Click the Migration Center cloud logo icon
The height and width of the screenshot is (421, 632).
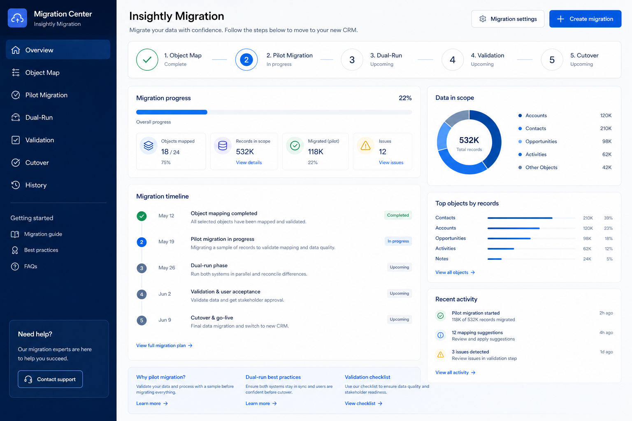coord(17,18)
